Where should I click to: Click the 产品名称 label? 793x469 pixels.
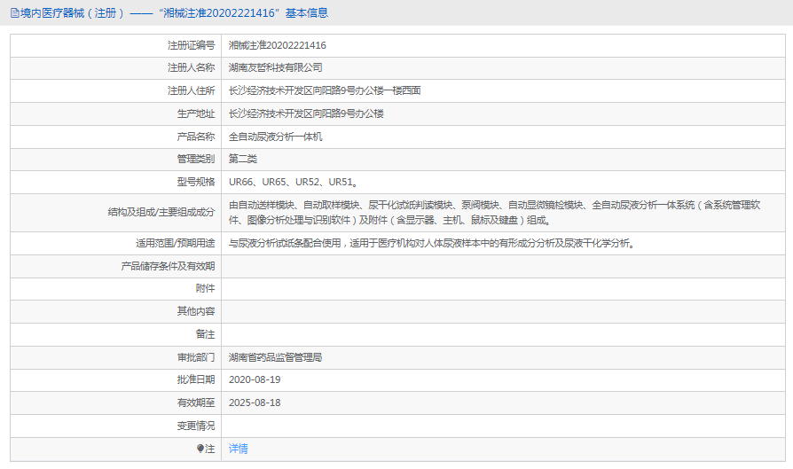(x=196, y=137)
